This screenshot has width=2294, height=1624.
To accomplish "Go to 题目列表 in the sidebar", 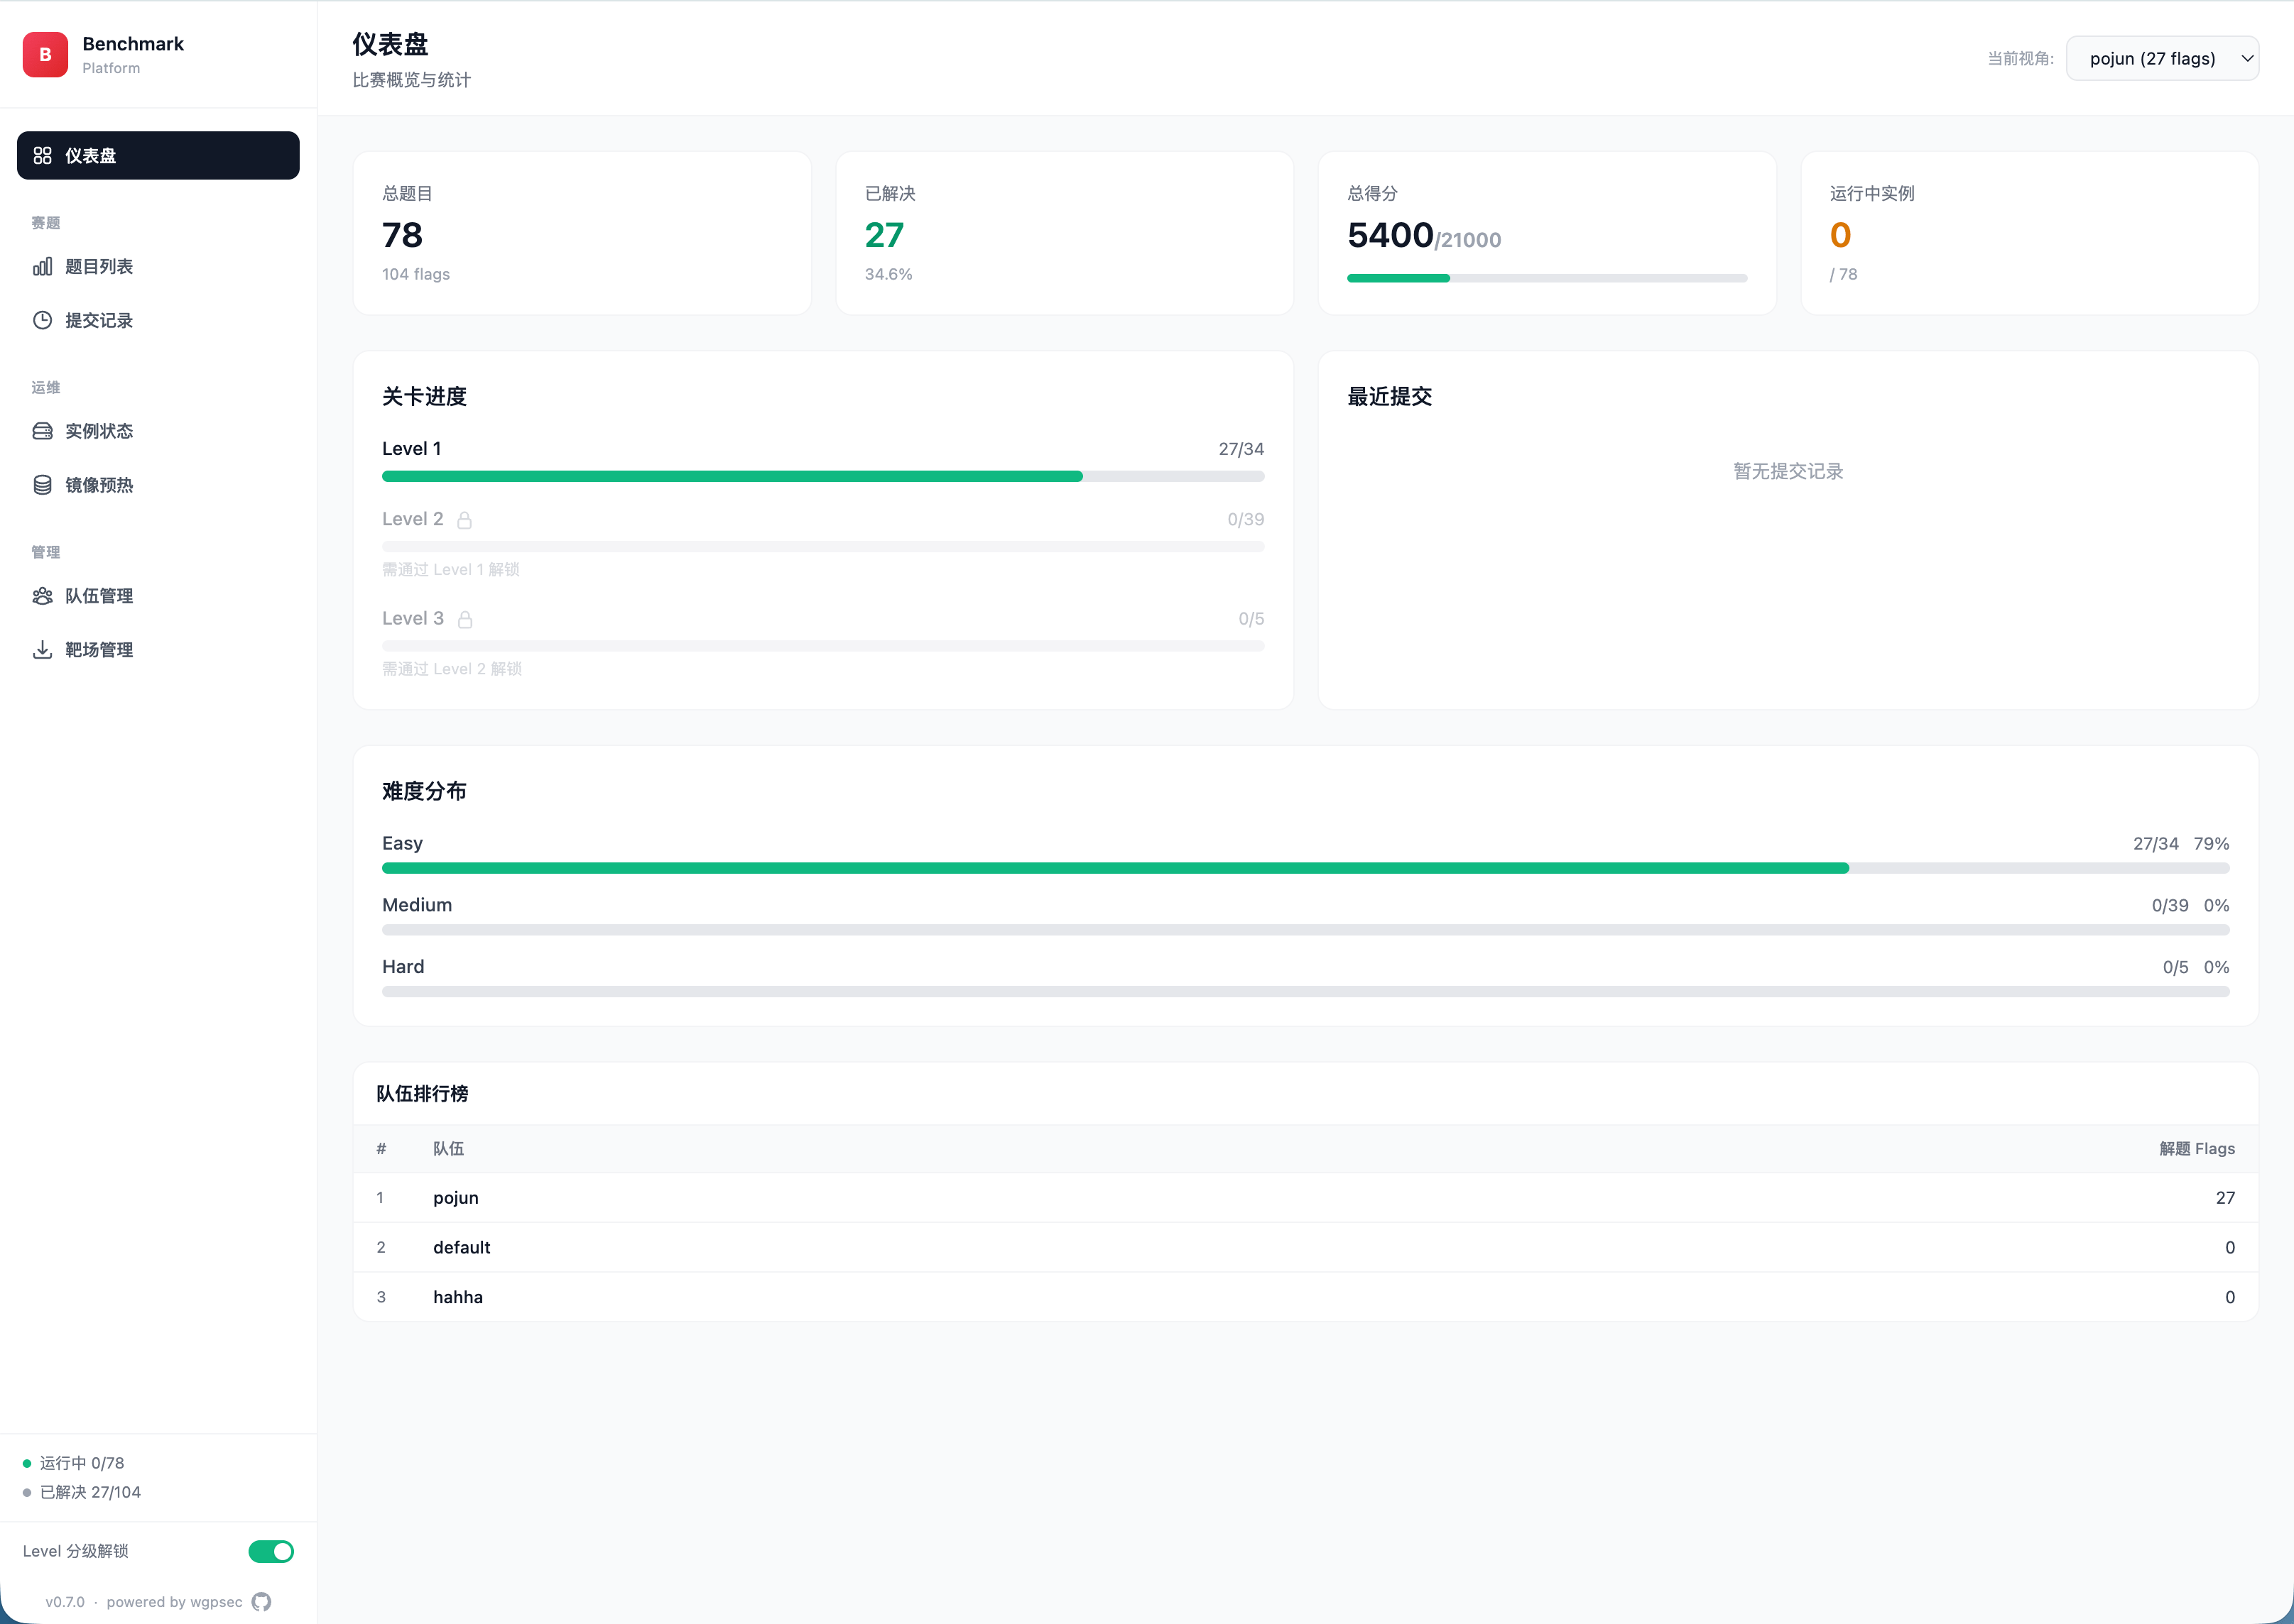I will click(158, 267).
